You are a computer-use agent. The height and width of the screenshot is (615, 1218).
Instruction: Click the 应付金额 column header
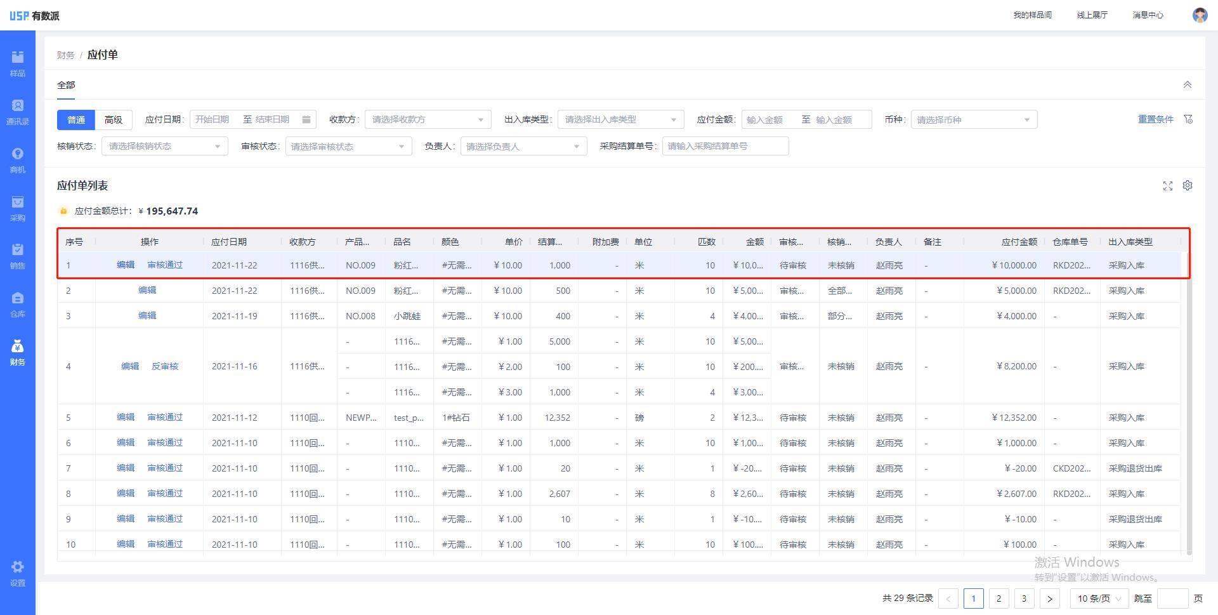[x=1019, y=242]
